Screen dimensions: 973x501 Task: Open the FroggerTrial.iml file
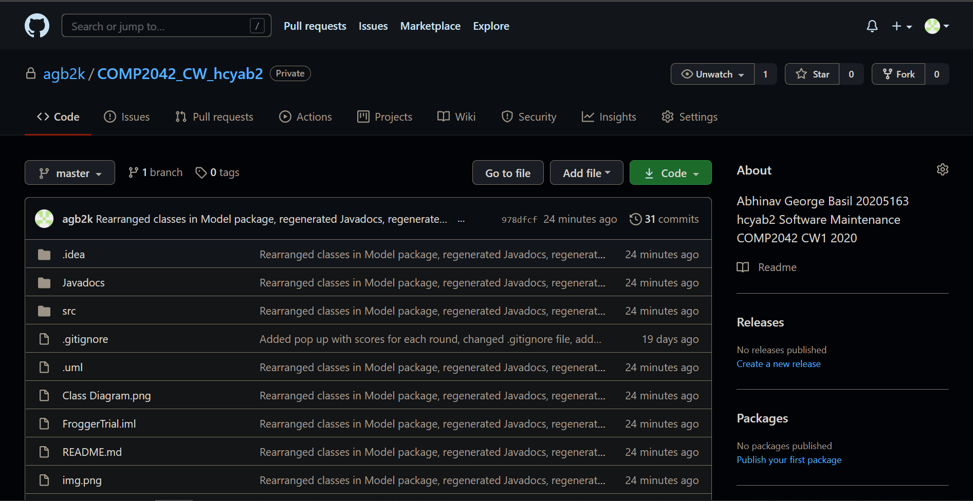coord(99,424)
